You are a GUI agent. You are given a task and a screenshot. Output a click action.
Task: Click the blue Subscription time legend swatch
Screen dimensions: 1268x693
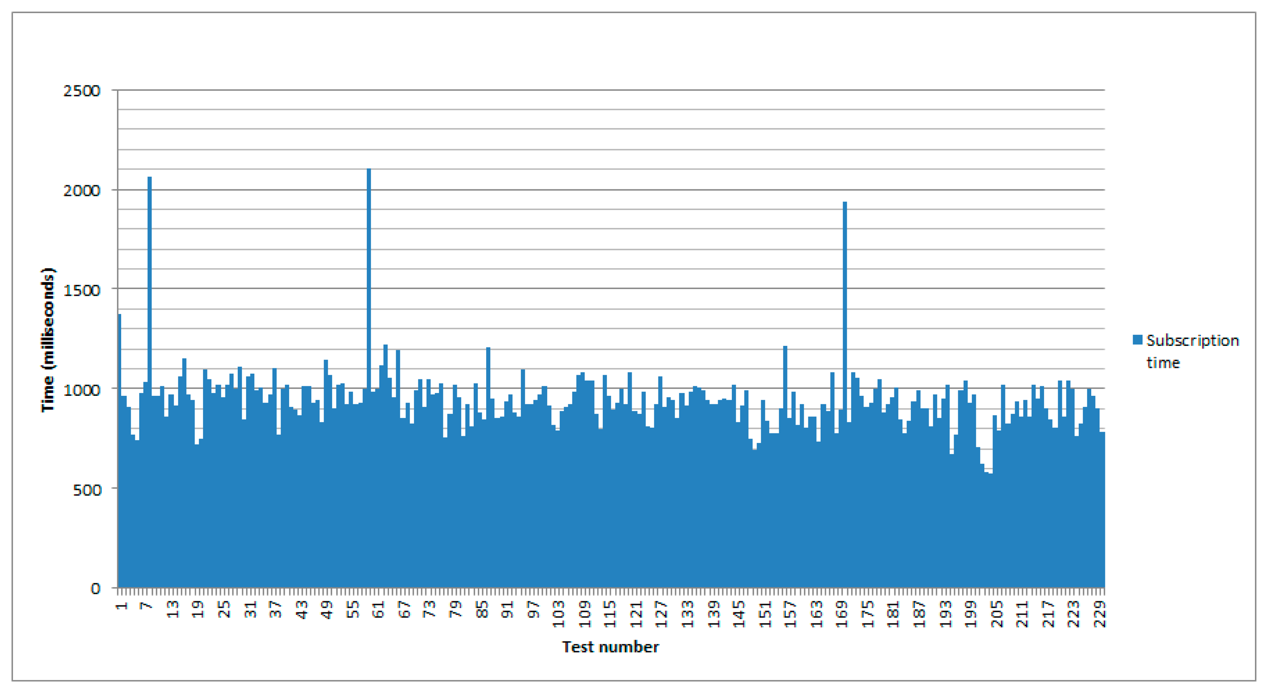coord(1137,340)
